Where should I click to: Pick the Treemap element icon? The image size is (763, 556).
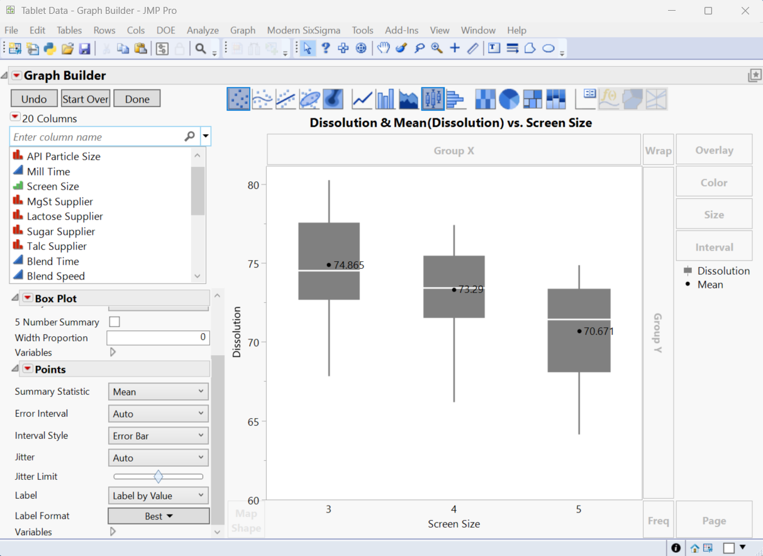(x=533, y=99)
